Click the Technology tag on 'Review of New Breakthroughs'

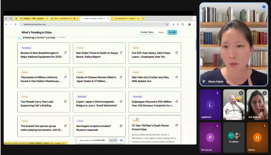[x=26, y=48]
